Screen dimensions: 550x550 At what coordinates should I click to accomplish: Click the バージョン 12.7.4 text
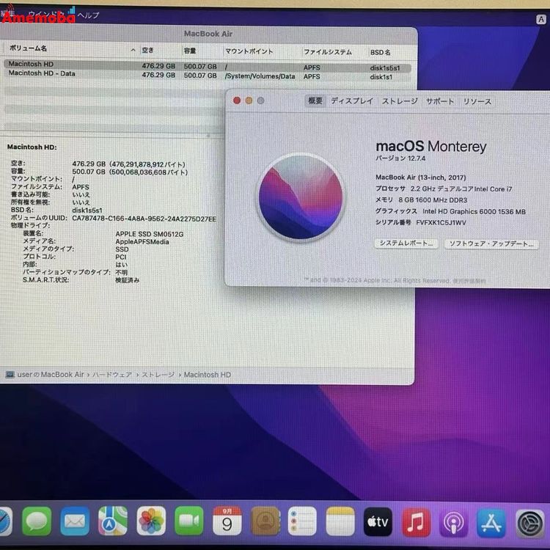coord(400,158)
